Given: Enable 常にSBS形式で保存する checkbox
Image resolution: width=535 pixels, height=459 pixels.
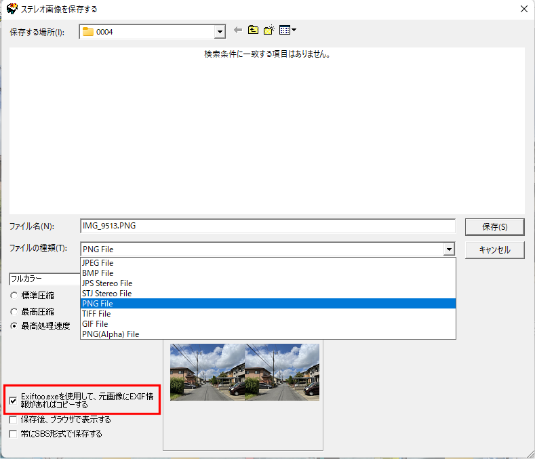Looking at the screenshot, I should click(13, 434).
